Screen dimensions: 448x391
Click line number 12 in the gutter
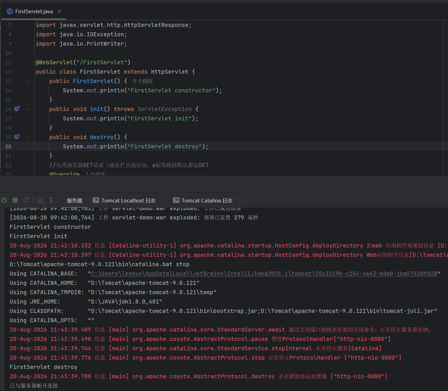point(8,72)
